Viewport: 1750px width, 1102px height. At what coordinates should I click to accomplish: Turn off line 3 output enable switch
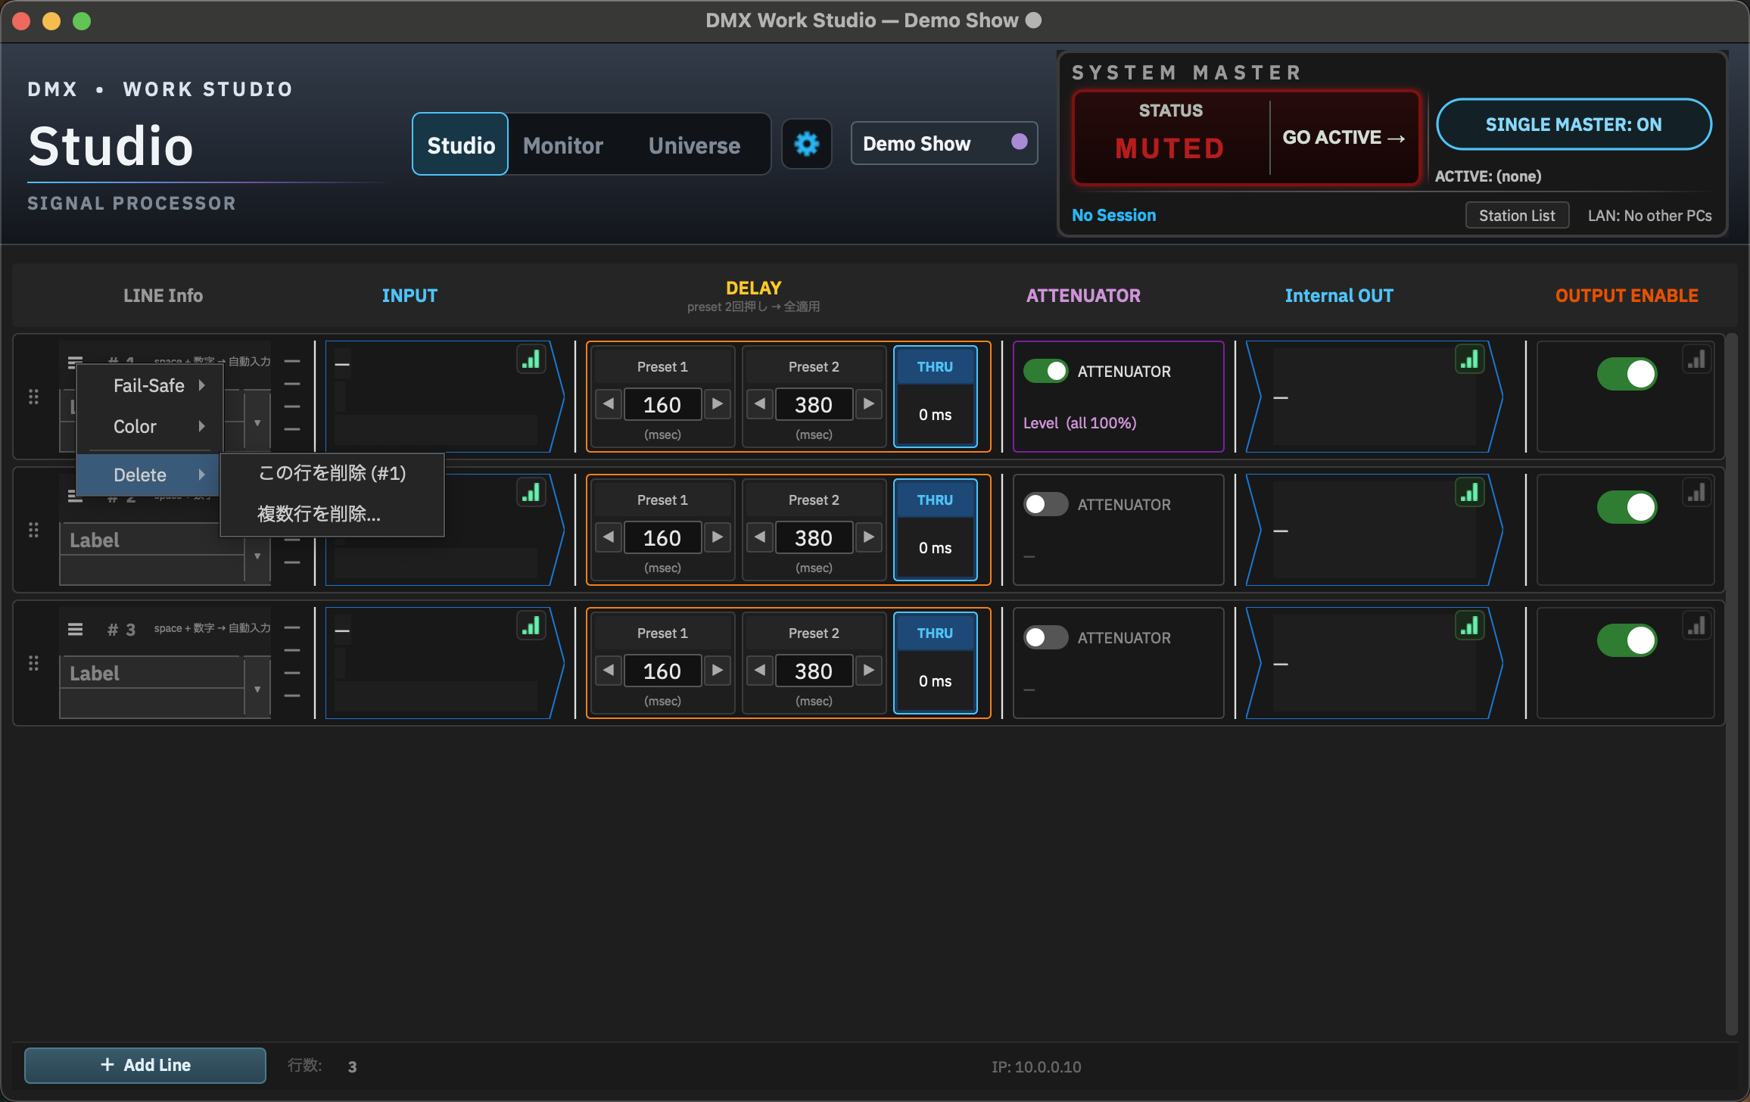(1627, 640)
